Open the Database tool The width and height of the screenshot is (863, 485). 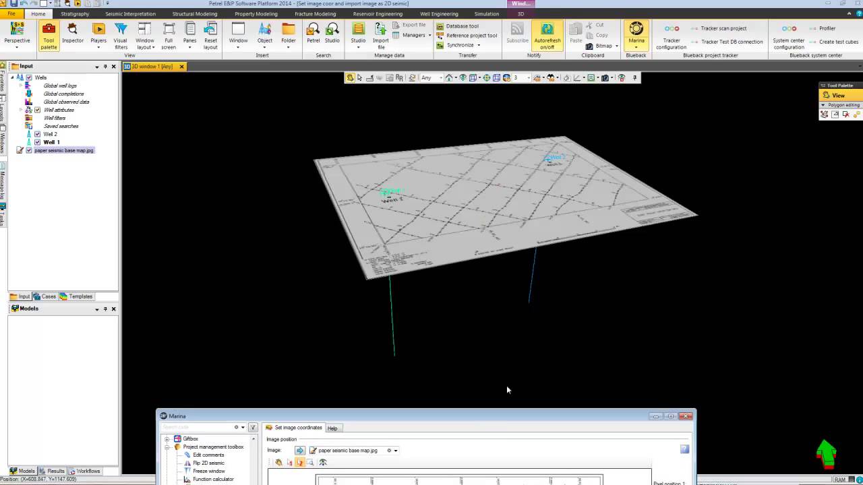(x=457, y=26)
